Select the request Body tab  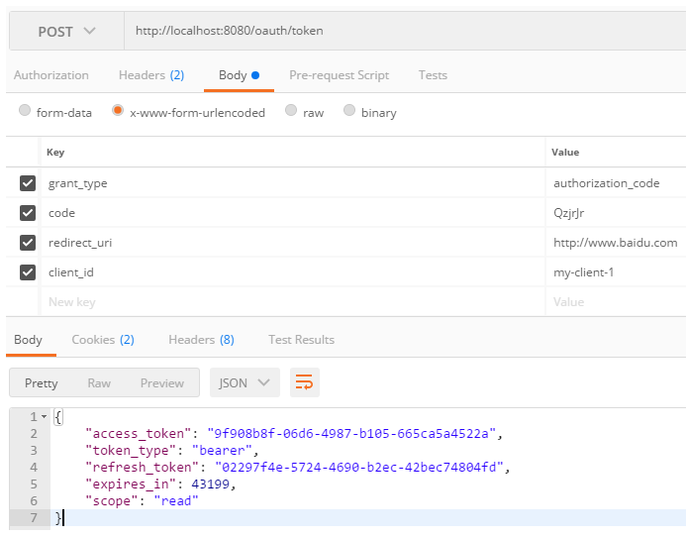[239, 75]
